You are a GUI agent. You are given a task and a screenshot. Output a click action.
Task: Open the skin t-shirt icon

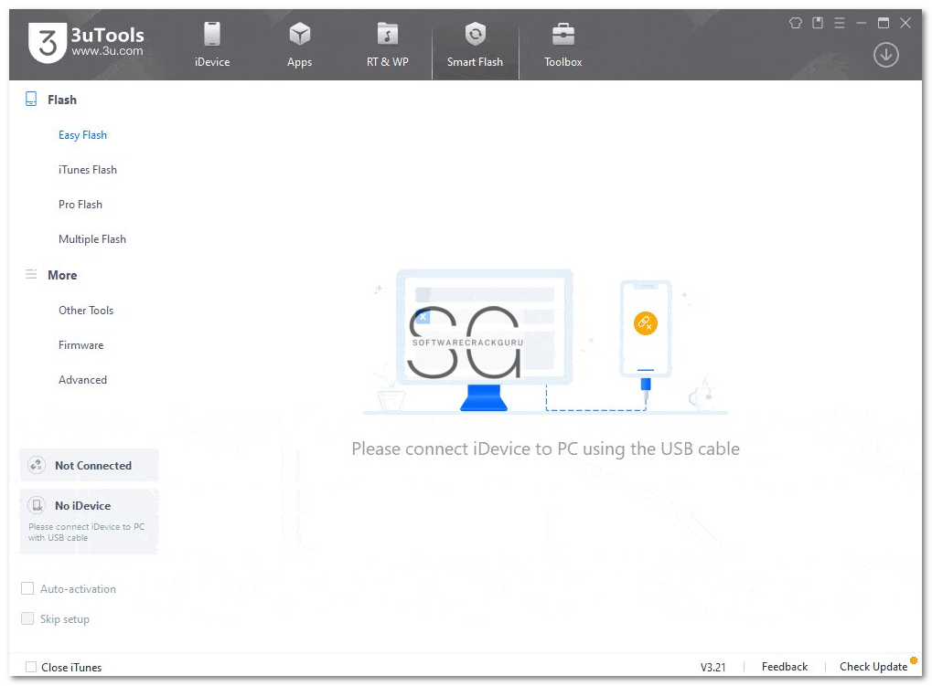pos(796,23)
